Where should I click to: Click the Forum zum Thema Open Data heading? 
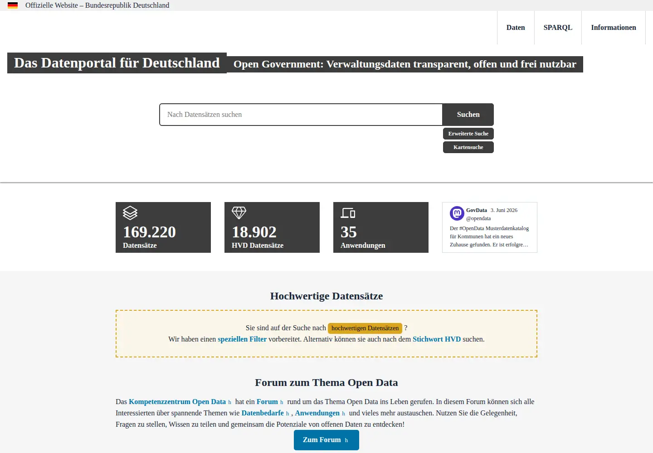click(326, 383)
